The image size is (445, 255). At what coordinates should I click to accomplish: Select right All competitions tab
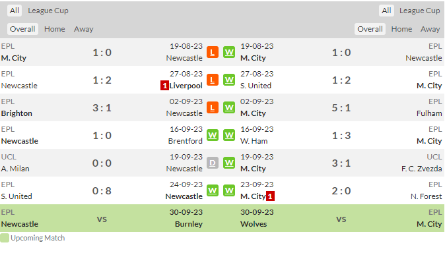(x=386, y=11)
